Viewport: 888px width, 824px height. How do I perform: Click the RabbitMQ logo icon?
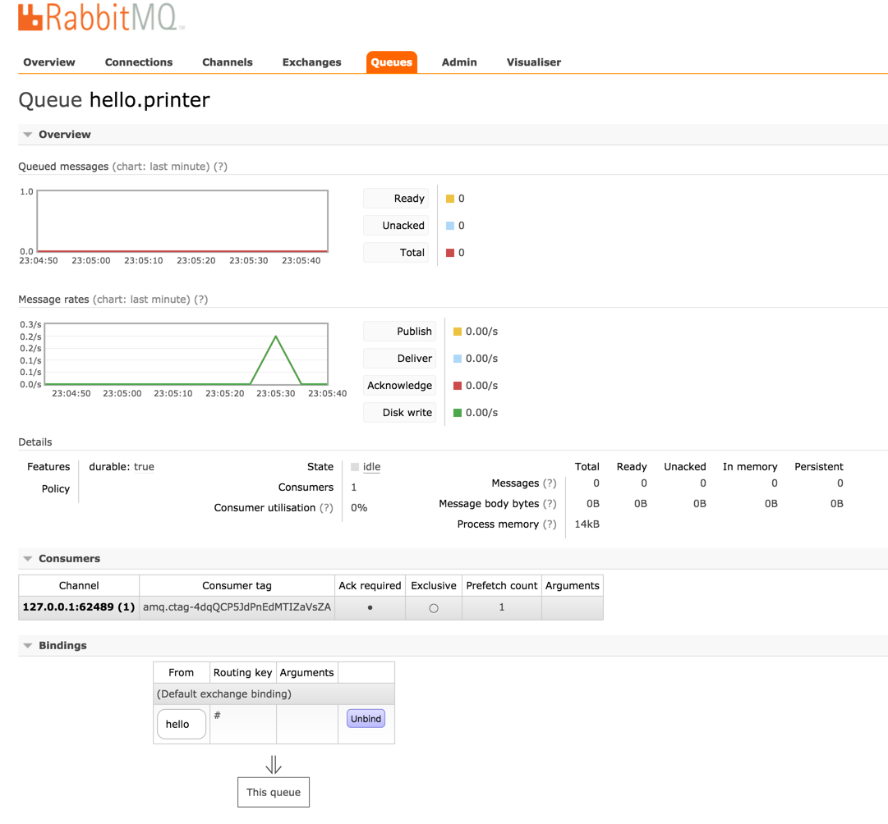[30, 18]
